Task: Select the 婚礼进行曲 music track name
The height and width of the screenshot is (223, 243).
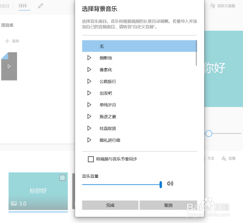Action: tap(110, 140)
